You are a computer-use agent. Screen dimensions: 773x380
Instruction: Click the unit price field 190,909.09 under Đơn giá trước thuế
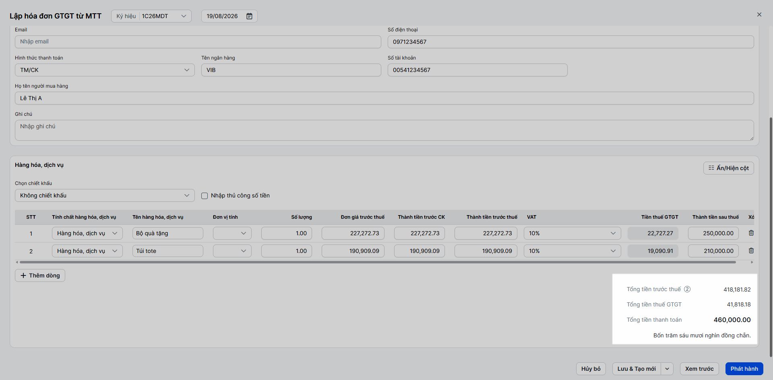(x=353, y=251)
